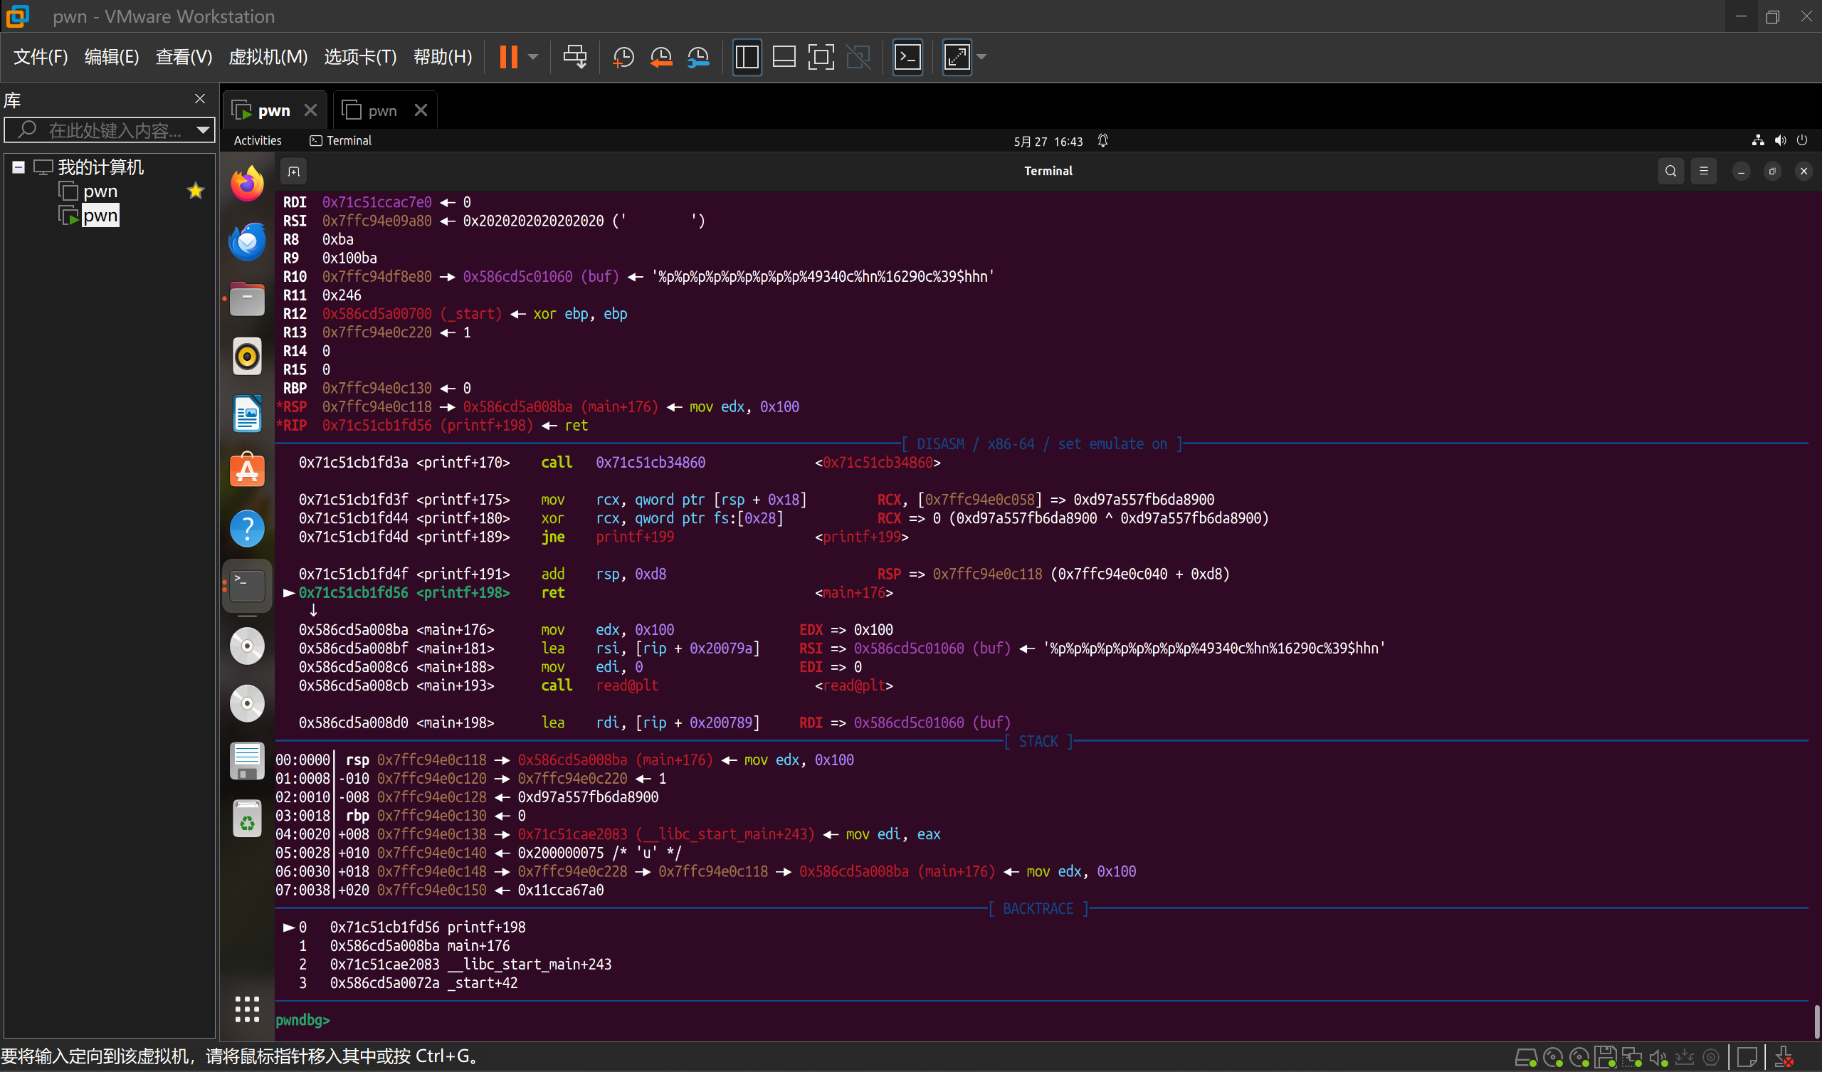Open the floppy save-style drive in dock

coord(247,761)
